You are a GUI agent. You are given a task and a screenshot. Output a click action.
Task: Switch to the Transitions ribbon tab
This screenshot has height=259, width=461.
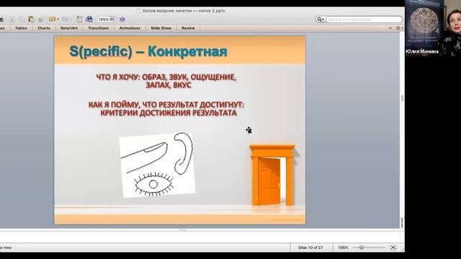point(99,28)
